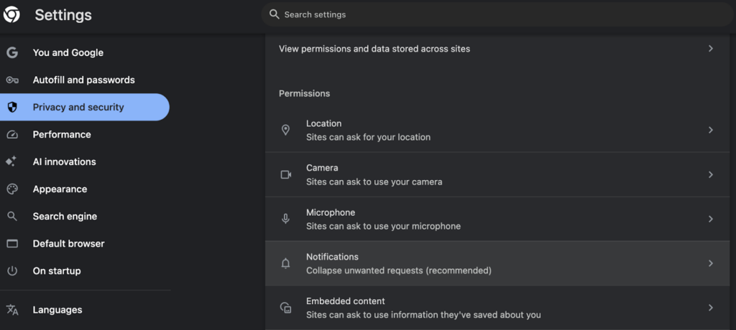The width and height of the screenshot is (736, 330).
Task: Click the power icon for On startup
Action: tap(12, 271)
